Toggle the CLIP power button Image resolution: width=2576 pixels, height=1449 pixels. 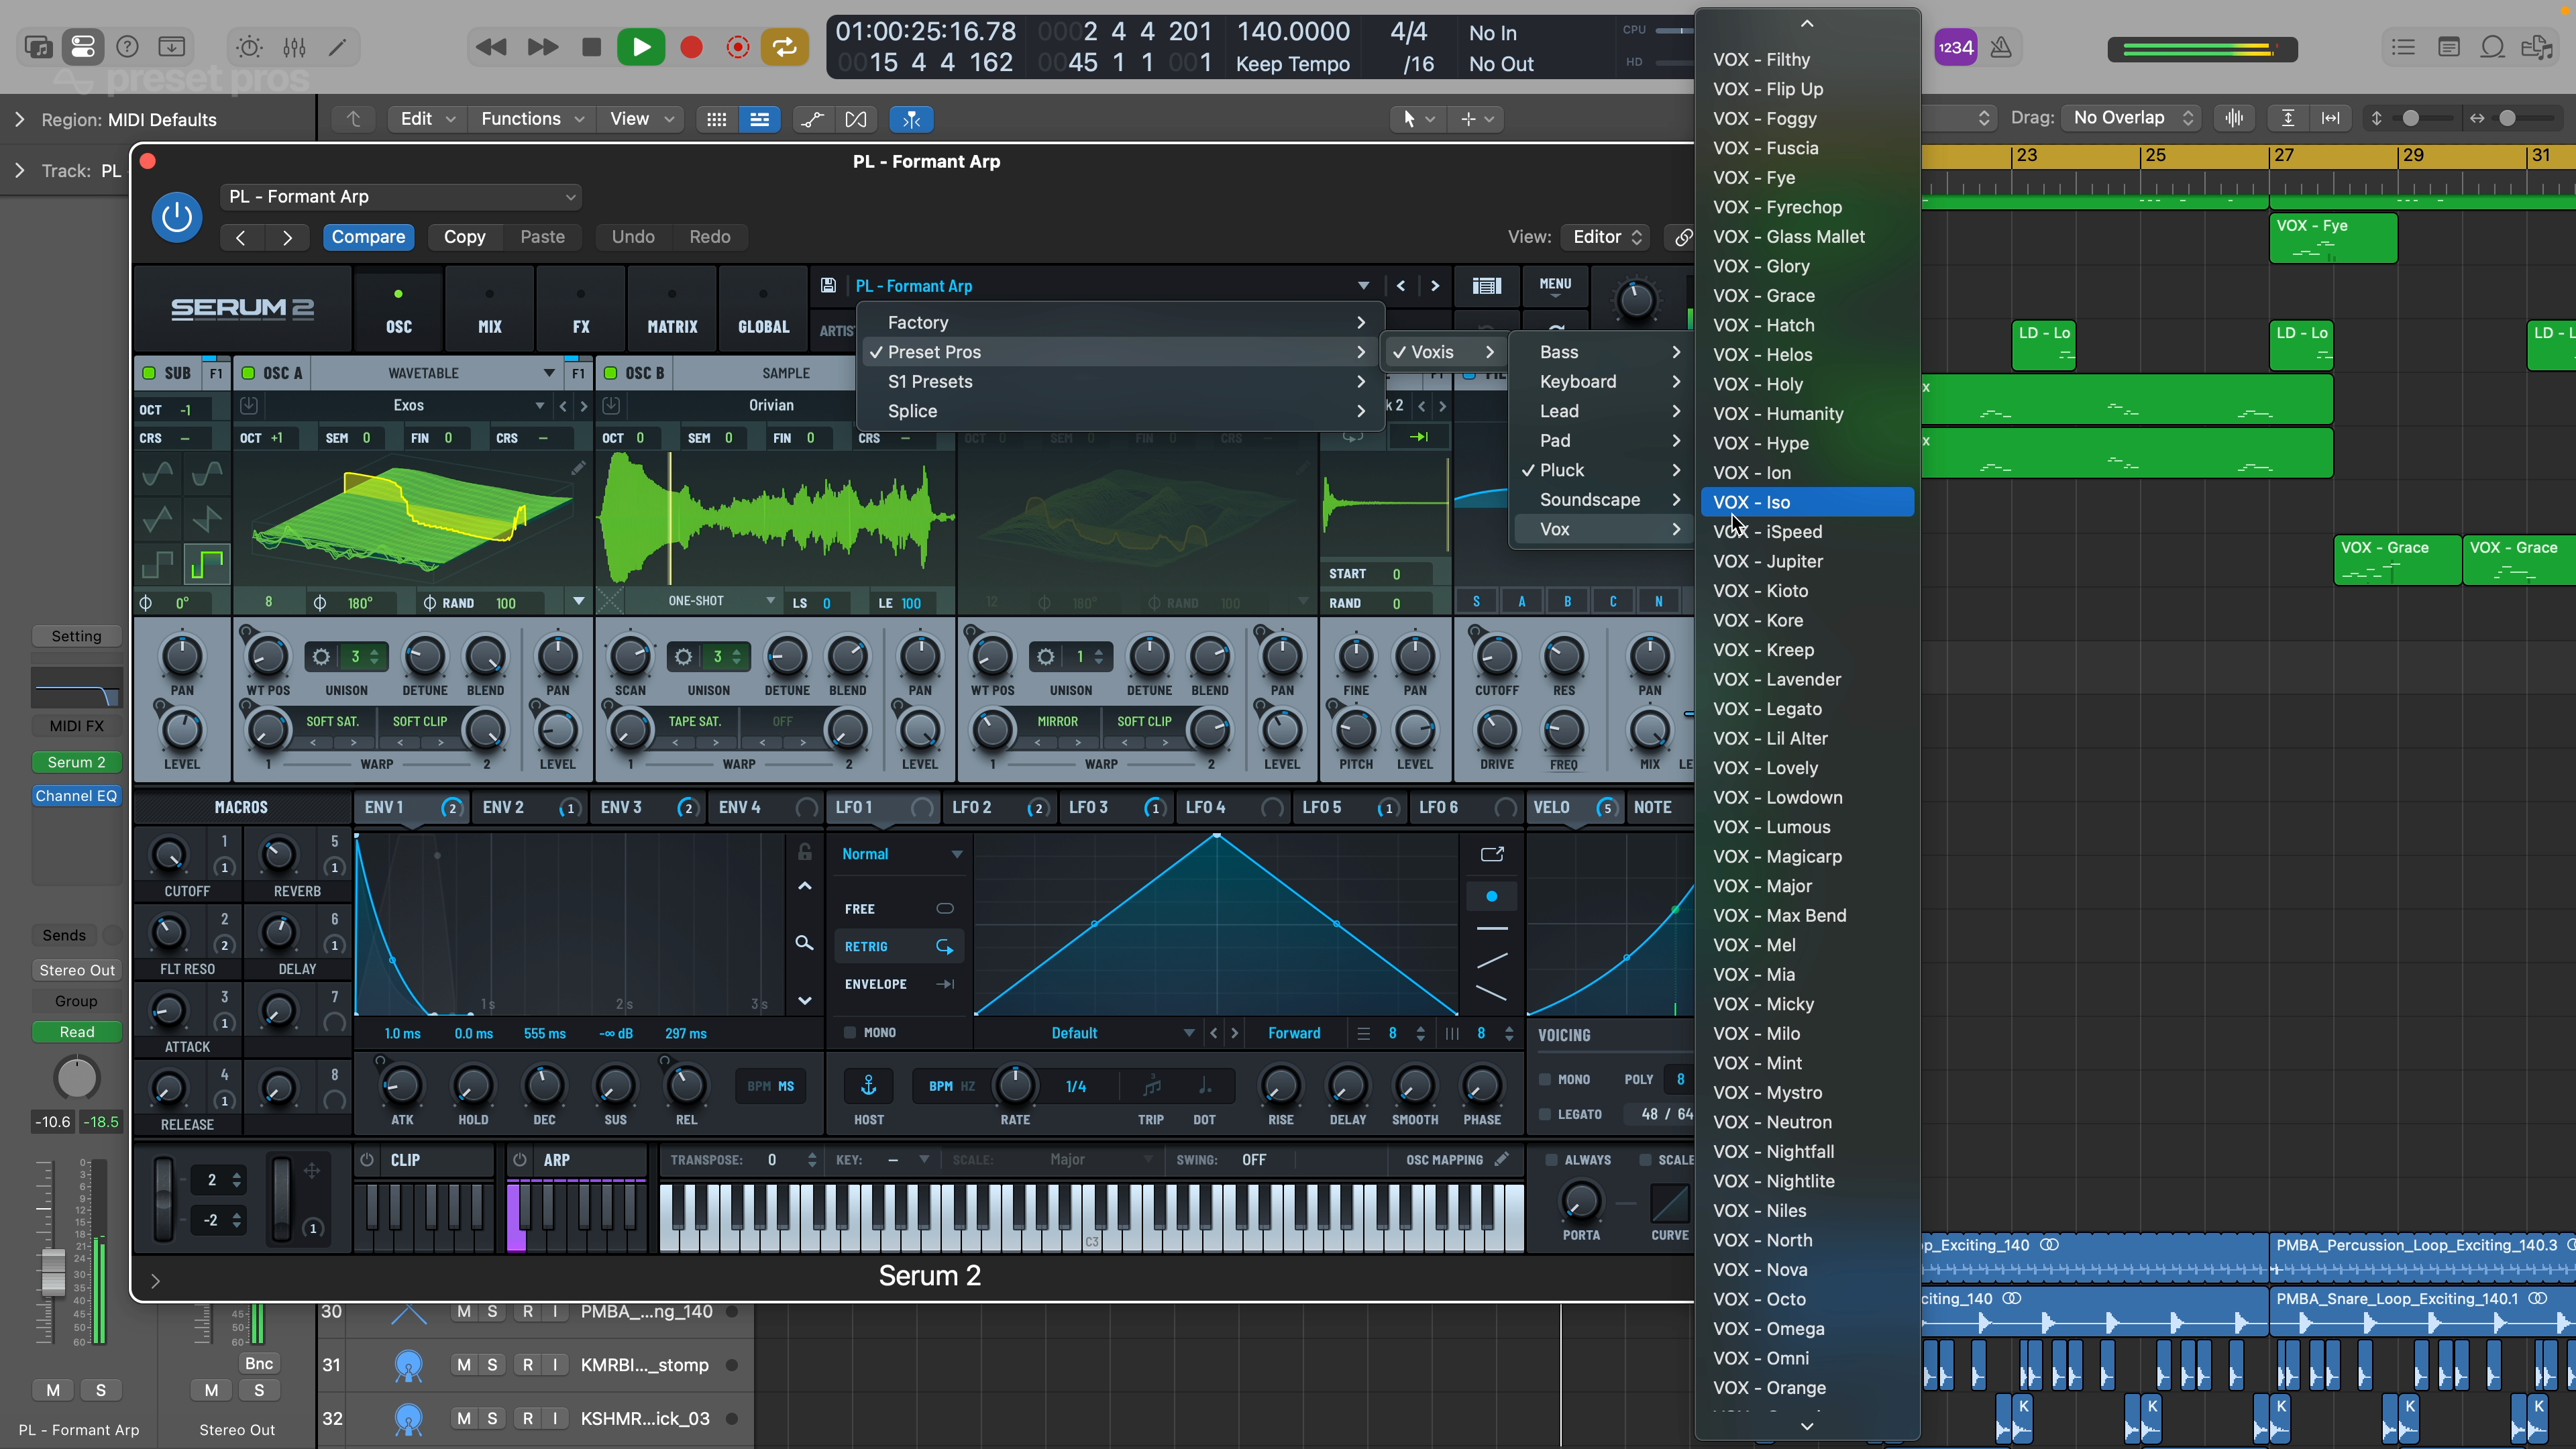click(367, 1160)
